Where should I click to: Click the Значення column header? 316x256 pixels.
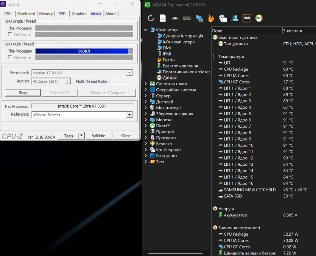pyautogui.click(x=292, y=31)
